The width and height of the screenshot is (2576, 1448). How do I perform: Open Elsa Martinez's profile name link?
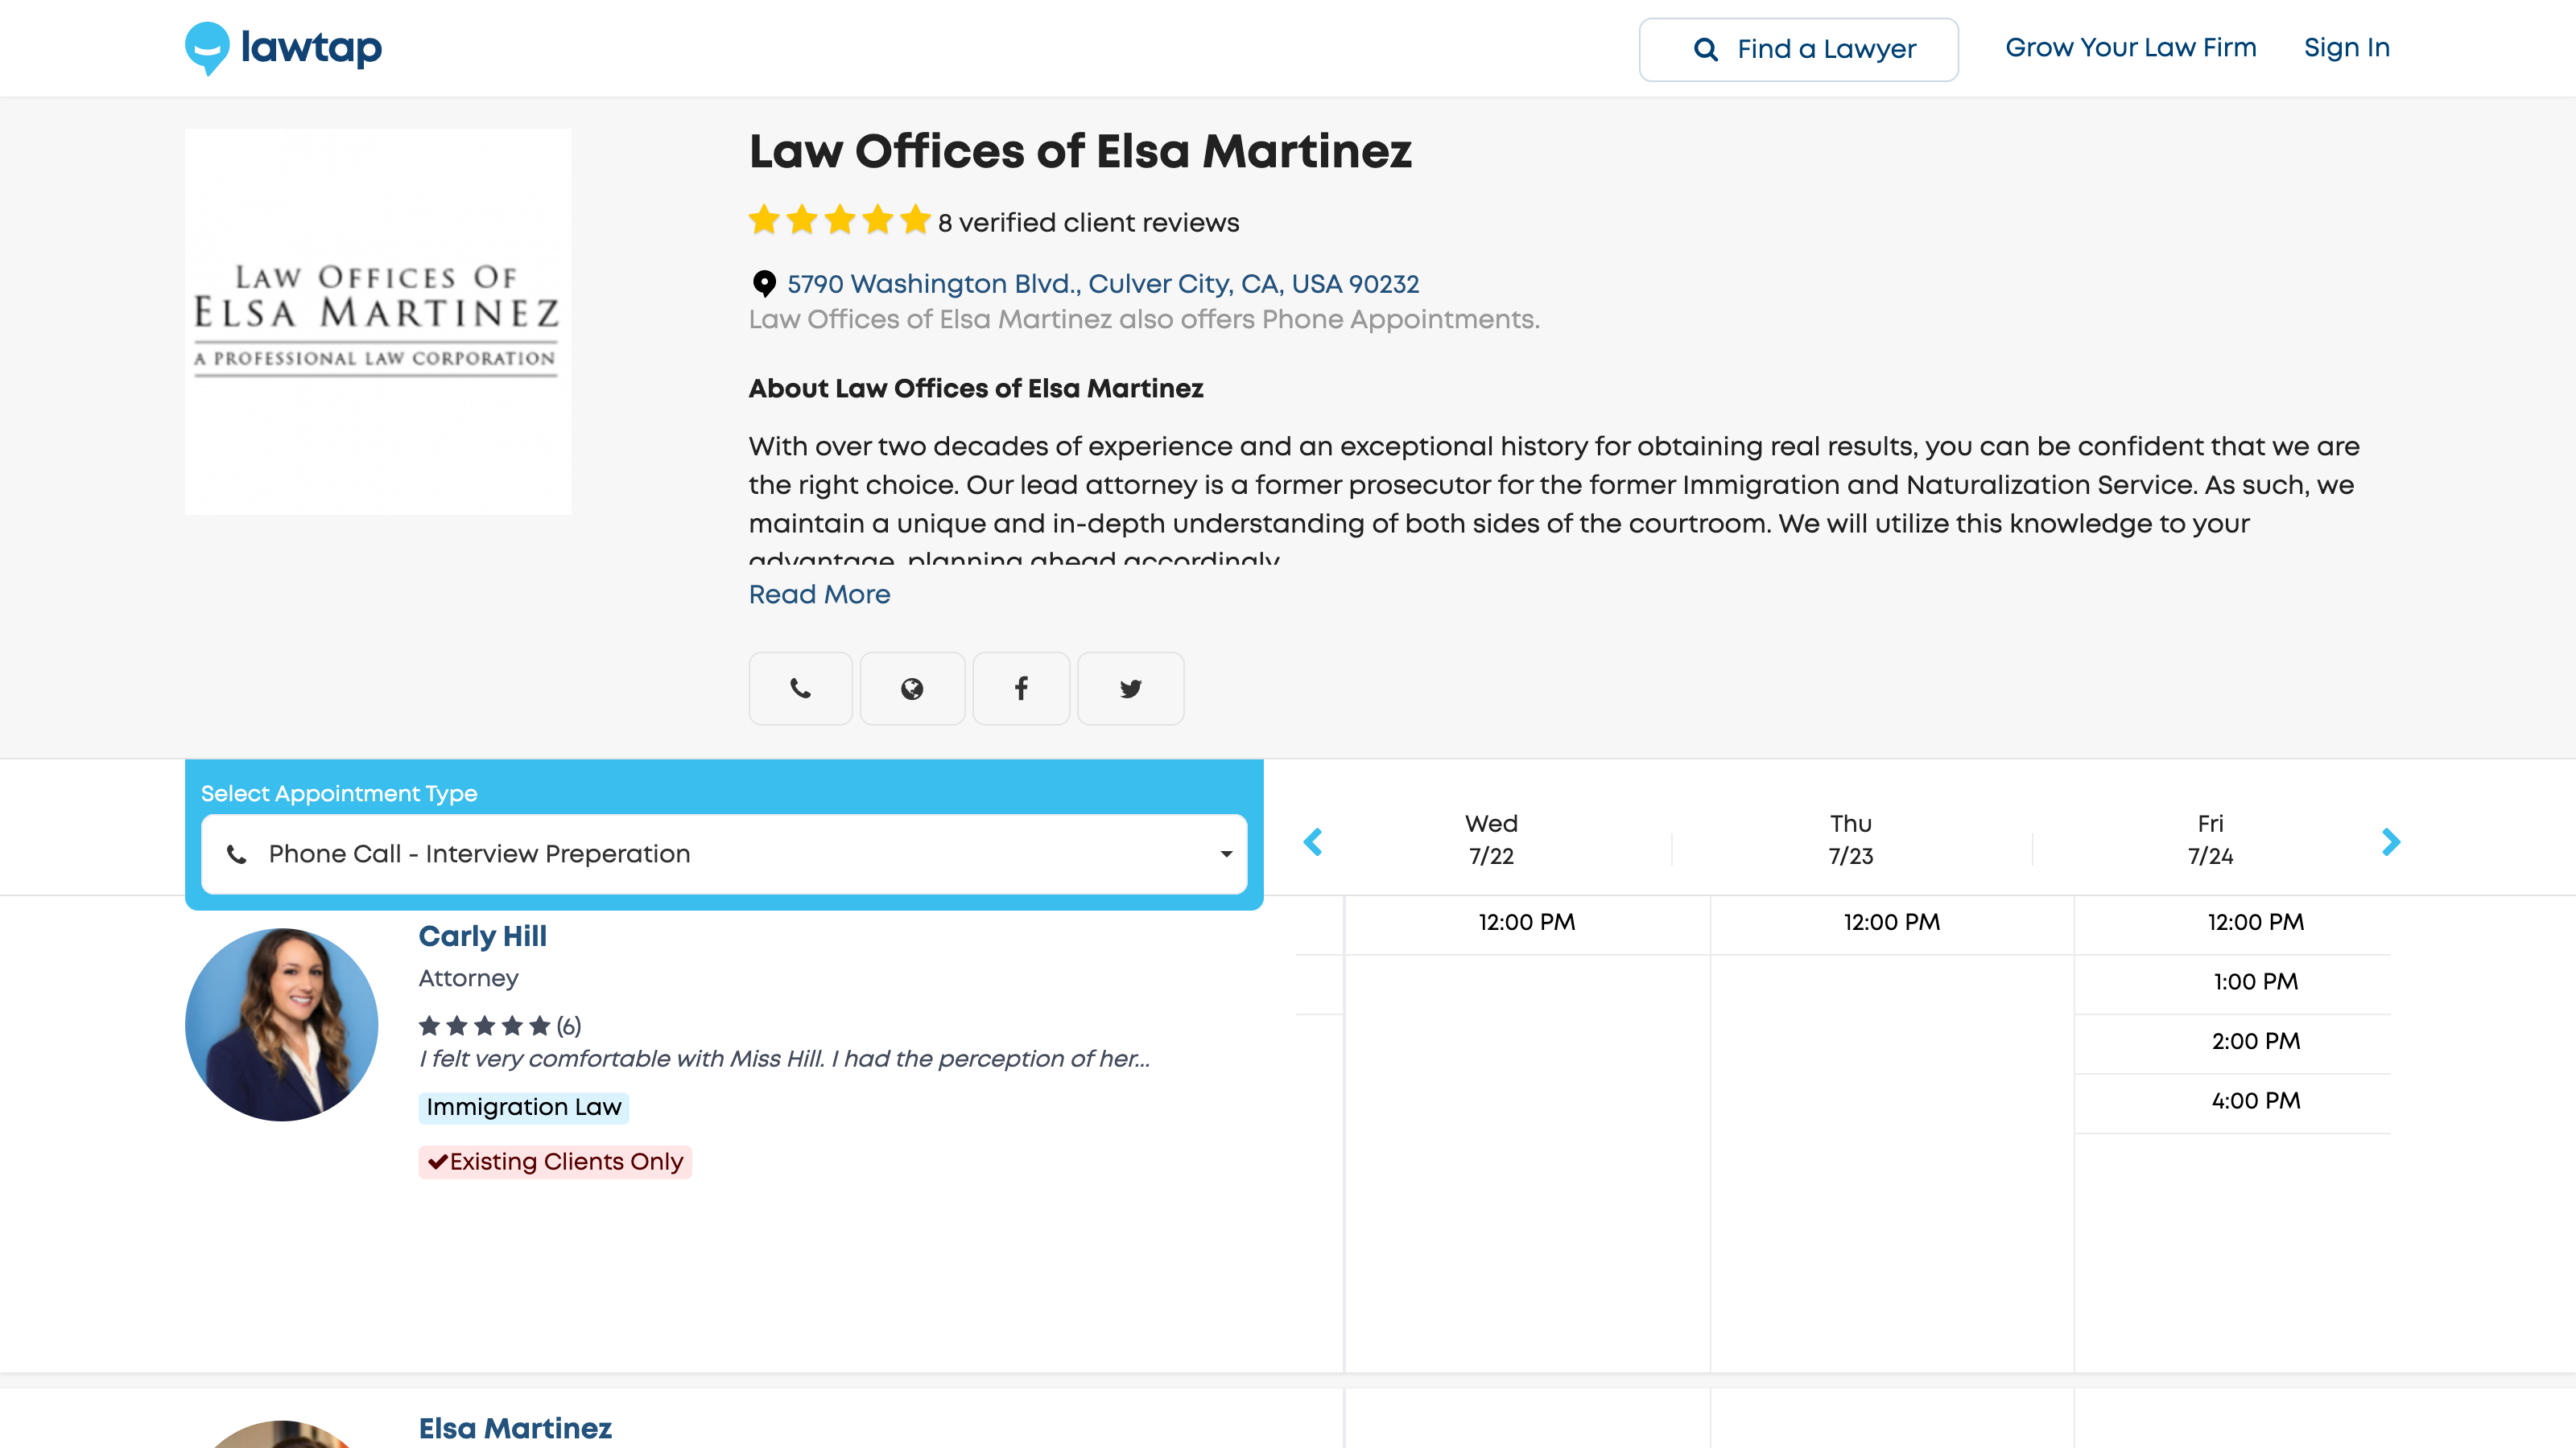[x=515, y=1429]
